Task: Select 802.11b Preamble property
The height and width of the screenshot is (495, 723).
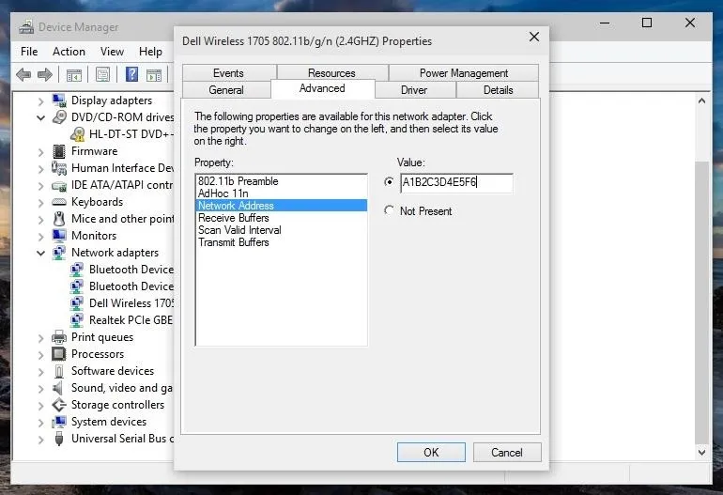Action: coord(282,181)
